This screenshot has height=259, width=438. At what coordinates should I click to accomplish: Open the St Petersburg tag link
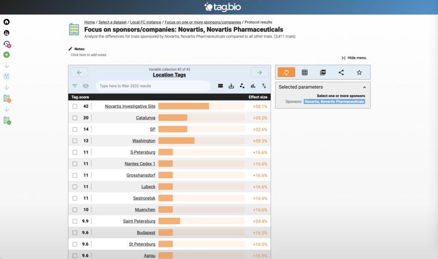142,244
